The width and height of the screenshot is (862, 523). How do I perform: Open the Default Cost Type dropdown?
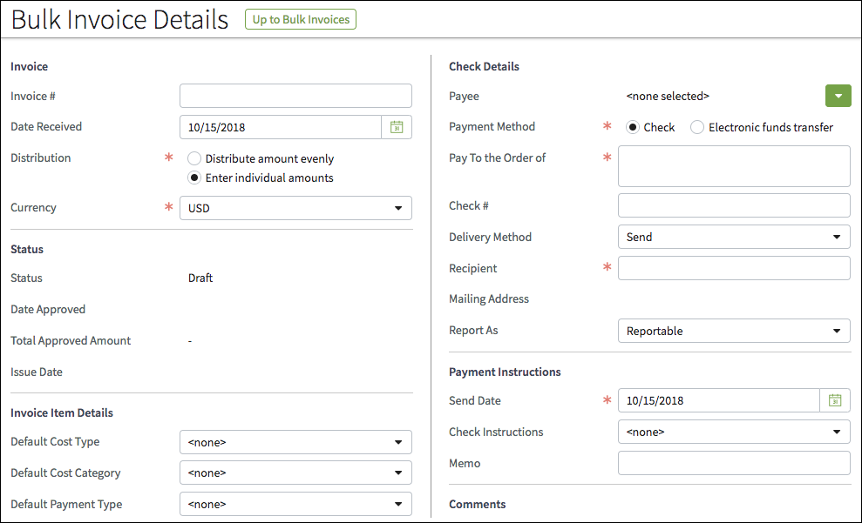pyautogui.click(x=295, y=442)
